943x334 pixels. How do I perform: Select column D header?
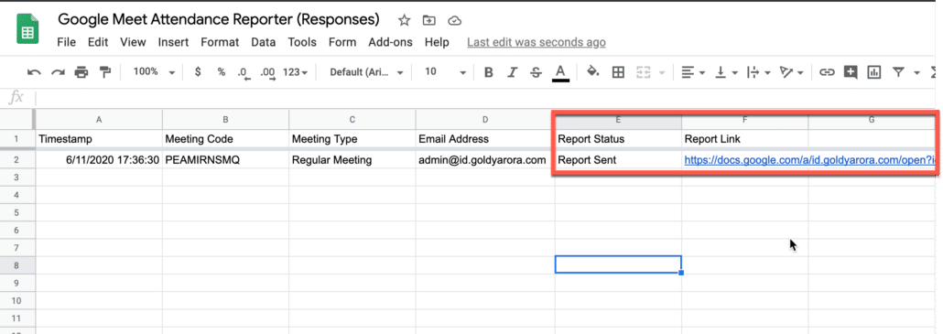click(484, 120)
